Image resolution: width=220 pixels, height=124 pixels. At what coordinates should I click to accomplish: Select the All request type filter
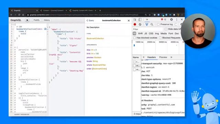point(134,33)
